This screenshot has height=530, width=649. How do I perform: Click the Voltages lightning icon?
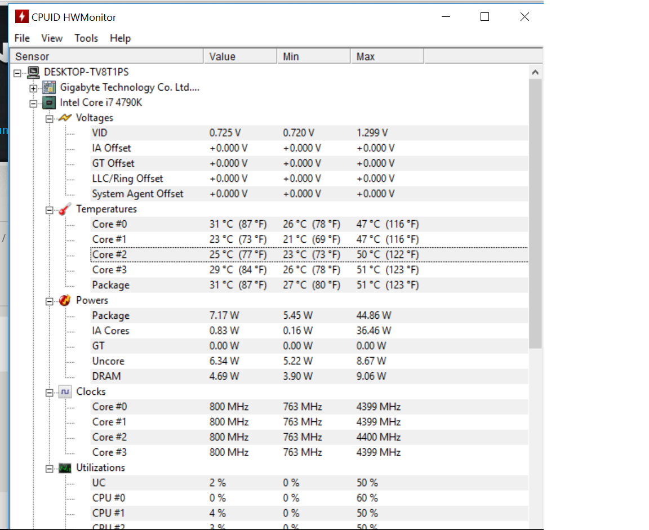[x=65, y=118]
